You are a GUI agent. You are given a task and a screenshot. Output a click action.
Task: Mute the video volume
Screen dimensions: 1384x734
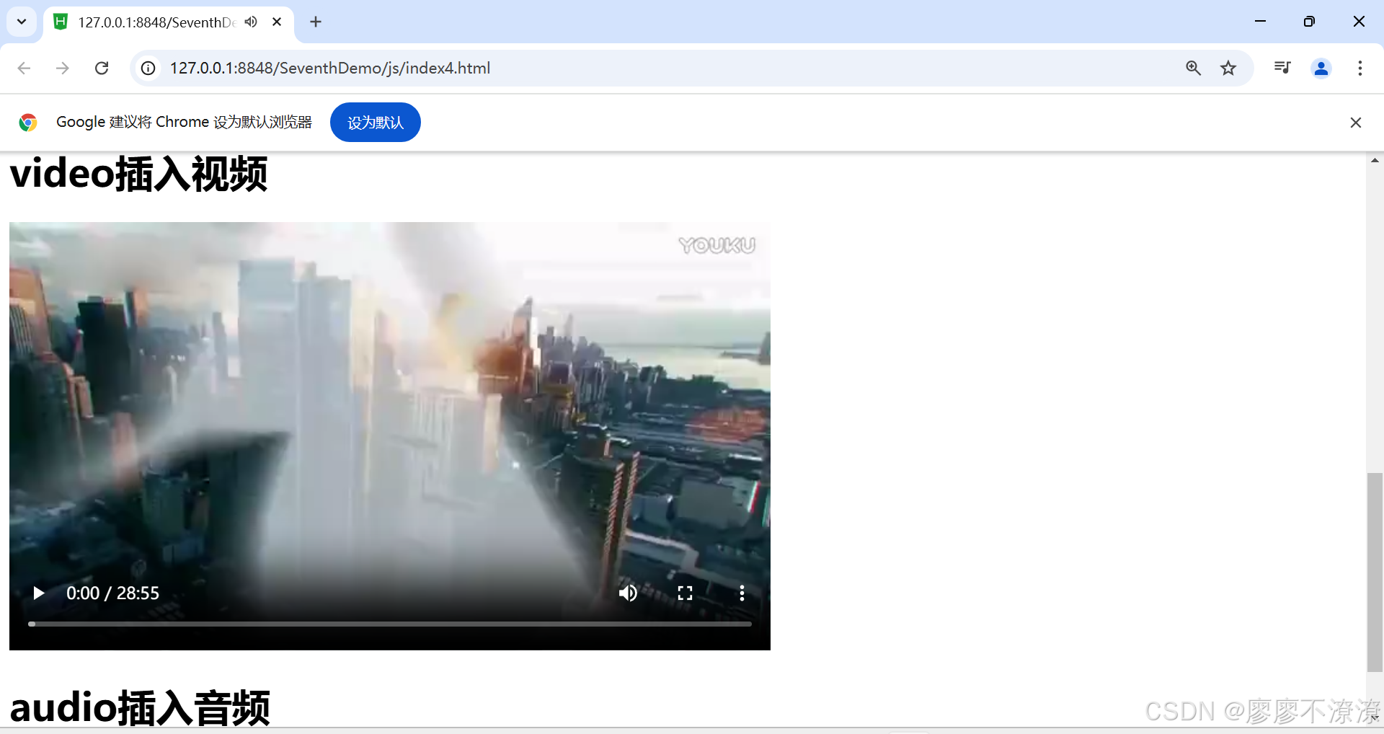628,593
